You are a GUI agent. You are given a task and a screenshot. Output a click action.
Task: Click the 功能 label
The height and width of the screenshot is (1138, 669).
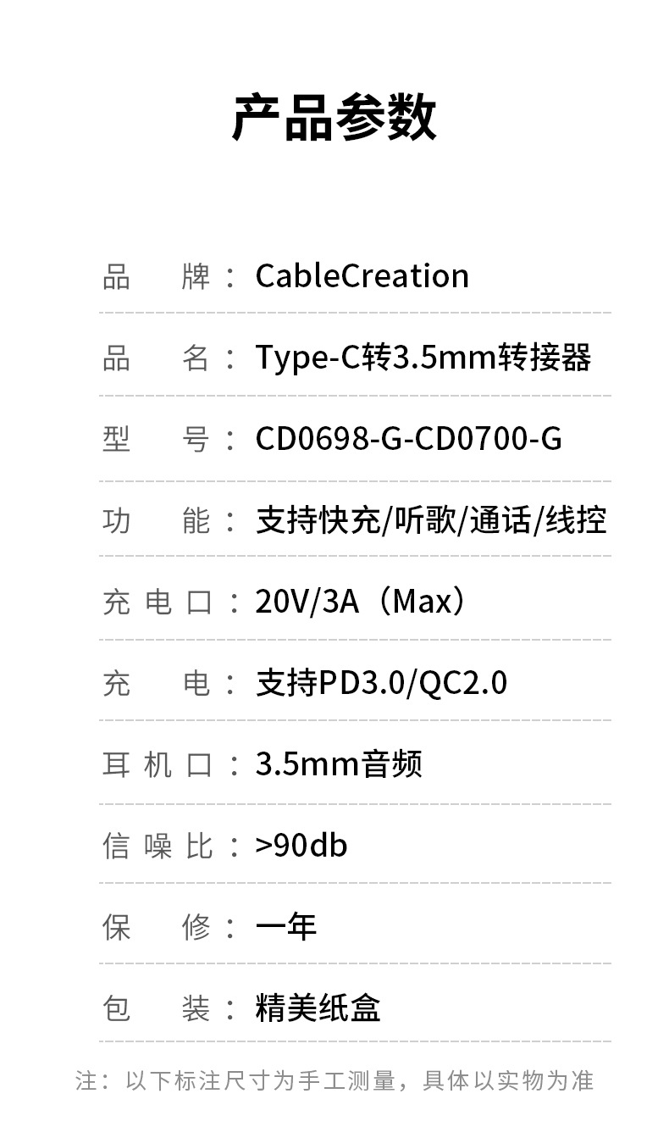tap(157, 520)
